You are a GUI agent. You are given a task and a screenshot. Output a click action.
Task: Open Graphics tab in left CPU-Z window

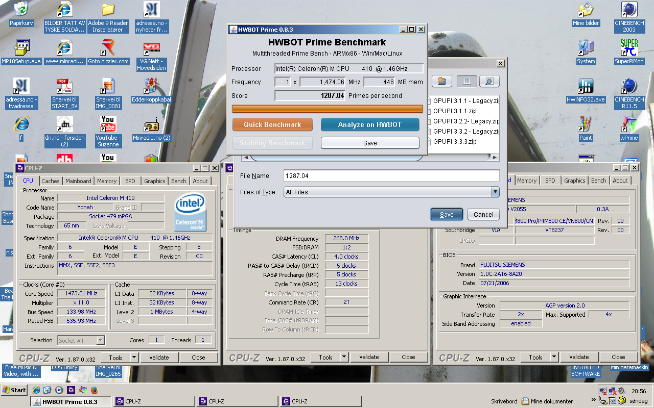tap(154, 181)
